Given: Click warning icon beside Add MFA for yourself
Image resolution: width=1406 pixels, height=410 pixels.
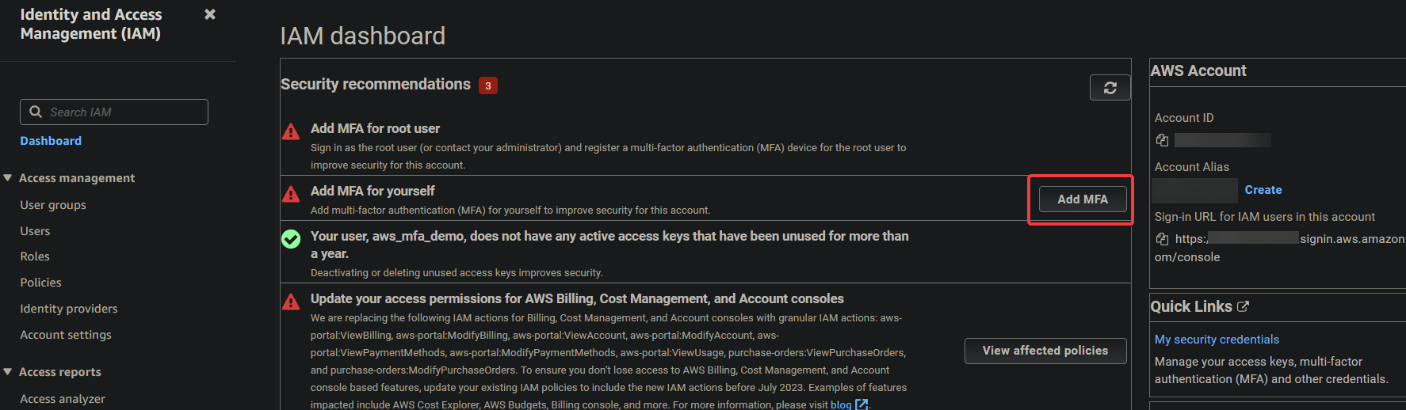Looking at the screenshot, I should (291, 193).
